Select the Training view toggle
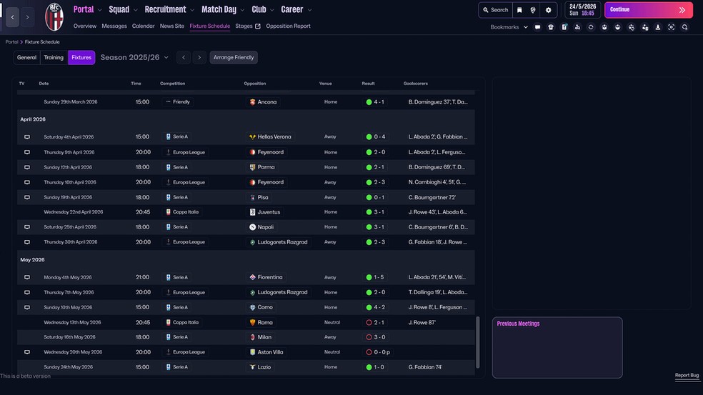Screen dimensions: 703x395 54,57
